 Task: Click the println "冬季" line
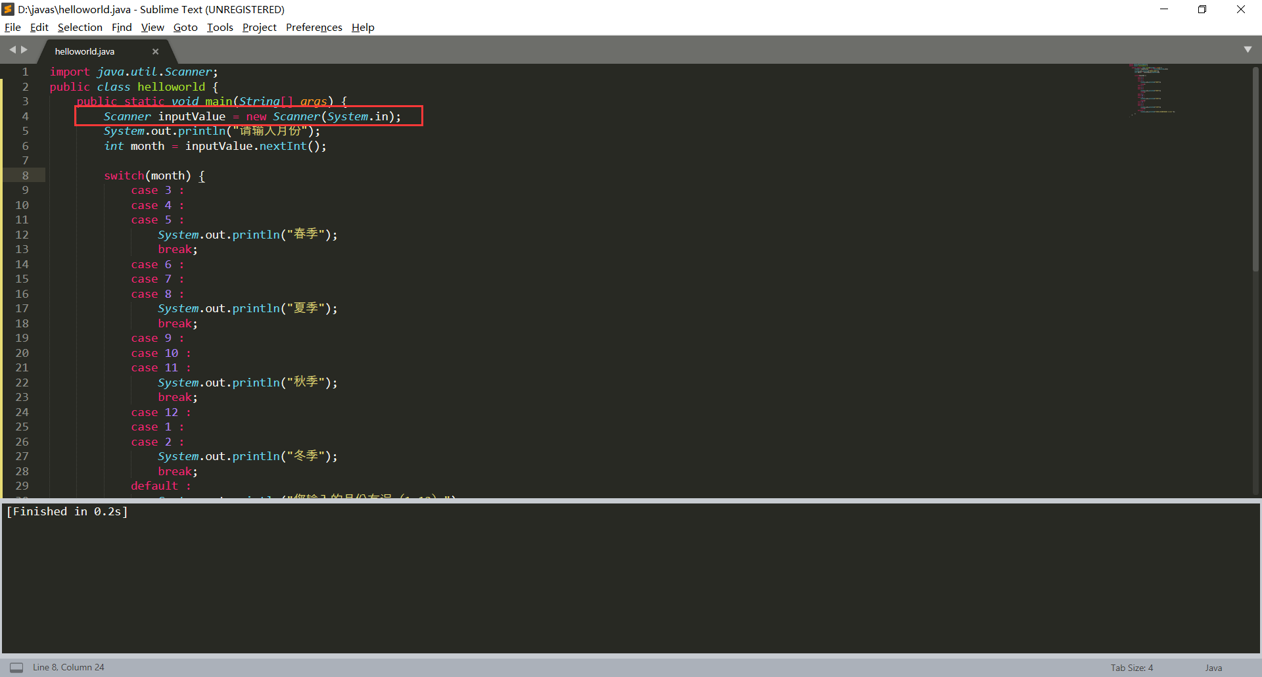coord(247,456)
